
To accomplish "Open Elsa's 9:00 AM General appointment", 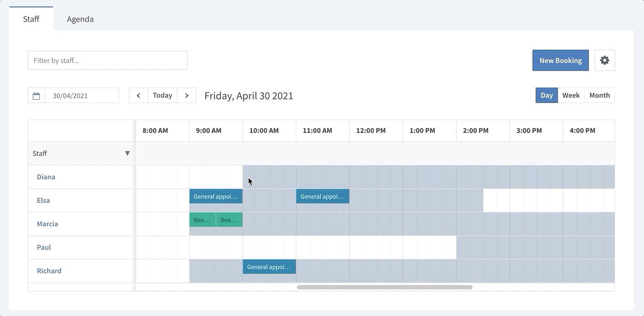I will pos(216,196).
